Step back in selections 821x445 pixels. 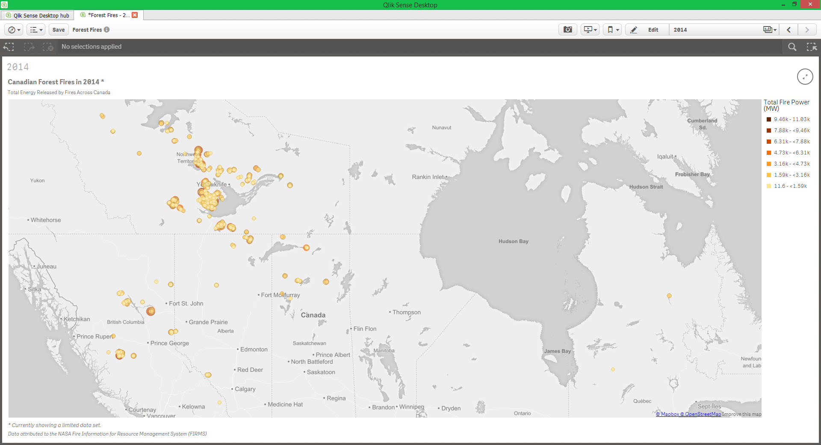pyautogui.click(x=9, y=47)
